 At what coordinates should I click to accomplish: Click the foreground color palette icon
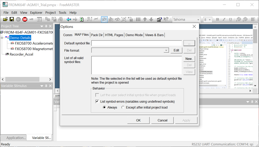tap(238, 19)
